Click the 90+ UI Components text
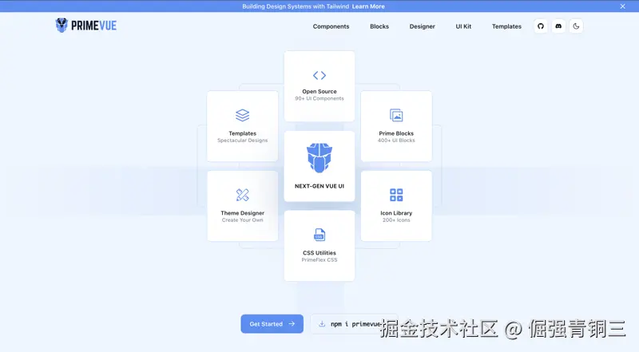 coord(319,99)
